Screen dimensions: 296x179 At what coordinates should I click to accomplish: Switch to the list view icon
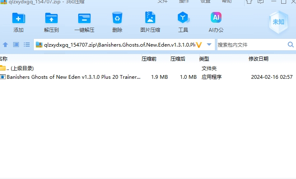coord(27,45)
